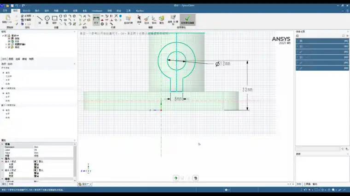Screen dimensions: 350x196
Task: Switch to the Layers panel tab
Action: click(x=11, y=59)
